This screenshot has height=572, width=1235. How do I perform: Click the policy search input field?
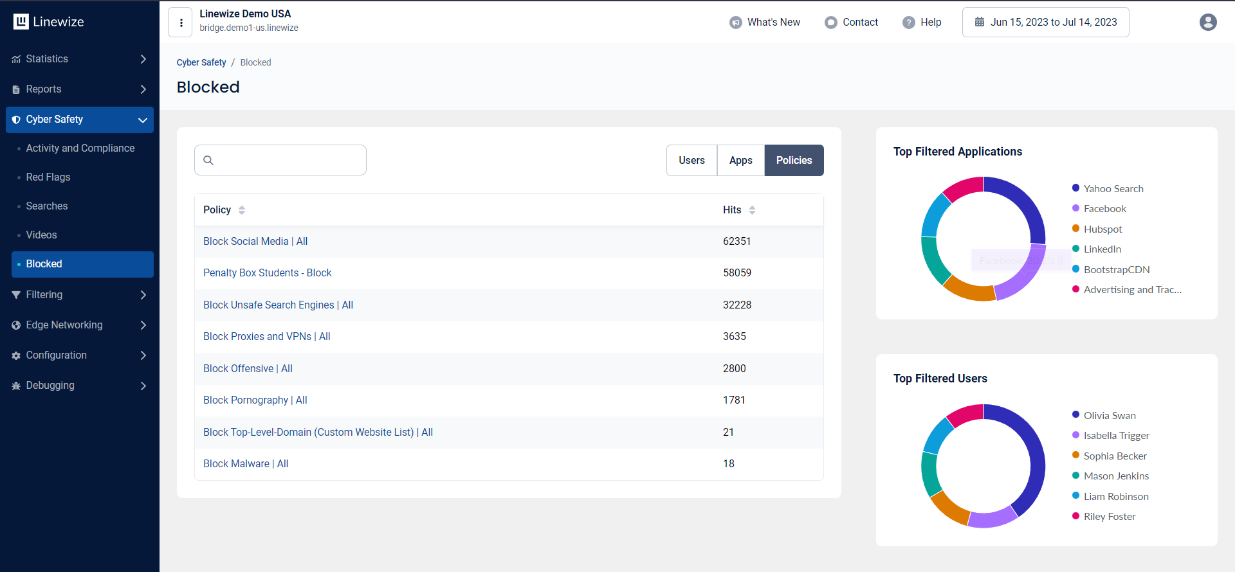coord(288,161)
